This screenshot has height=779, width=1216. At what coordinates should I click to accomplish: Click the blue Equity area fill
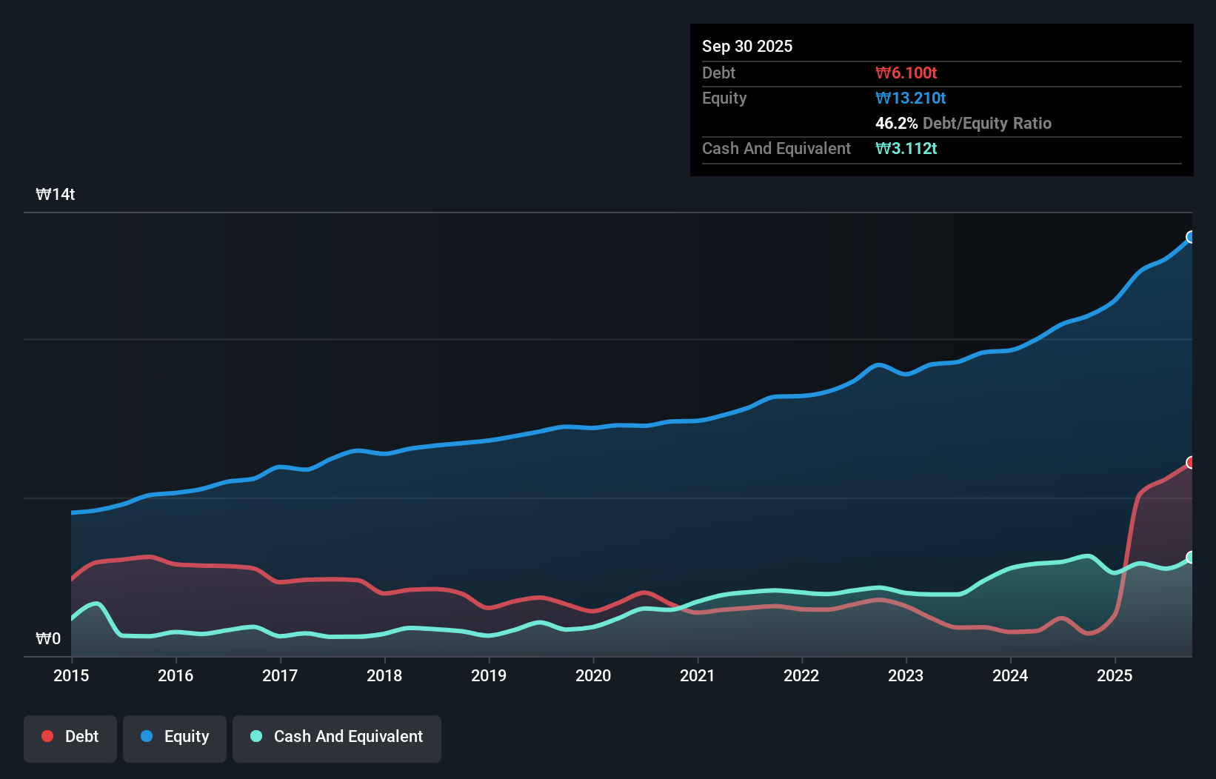592,518
